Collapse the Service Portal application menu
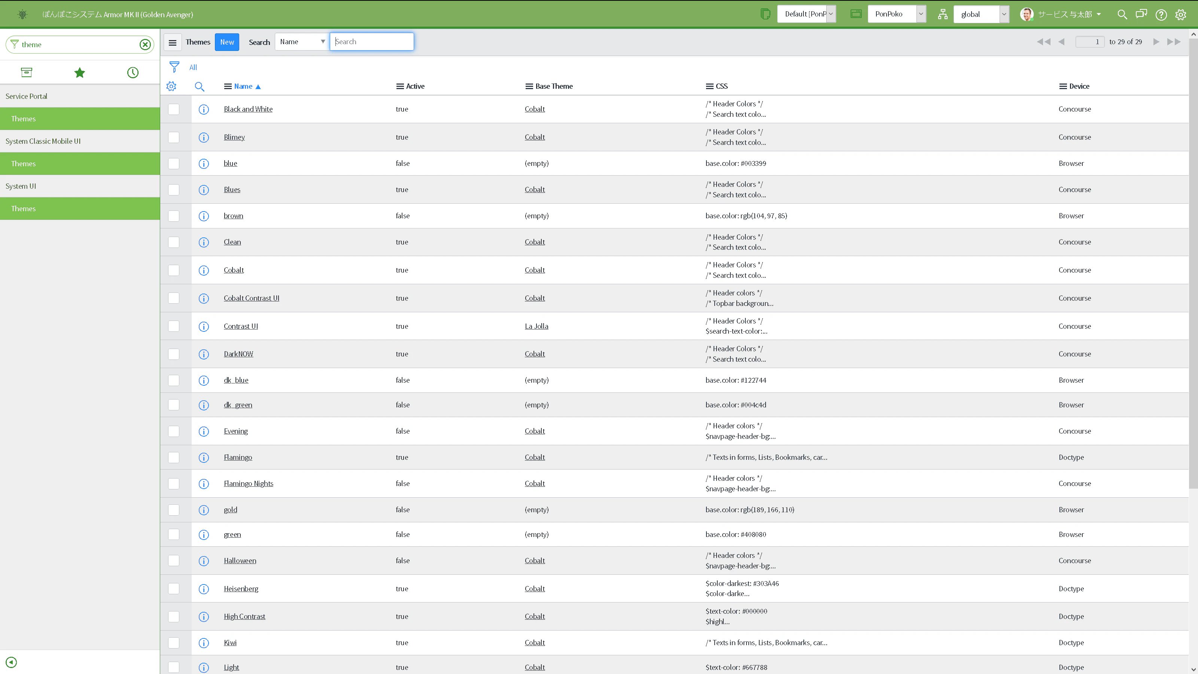Image resolution: width=1198 pixels, height=674 pixels. click(x=80, y=96)
